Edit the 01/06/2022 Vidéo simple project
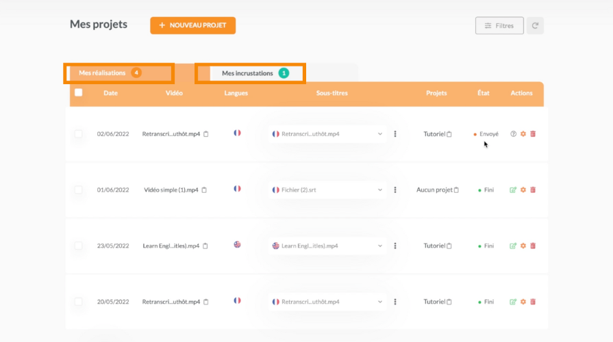The width and height of the screenshot is (613, 342). click(x=513, y=189)
